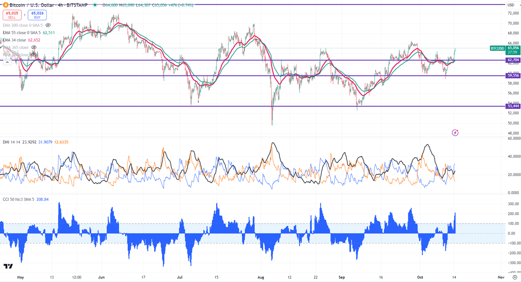
Task: Click the DMI value 31.9079
Action: pyautogui.click(x=45, y=142)
